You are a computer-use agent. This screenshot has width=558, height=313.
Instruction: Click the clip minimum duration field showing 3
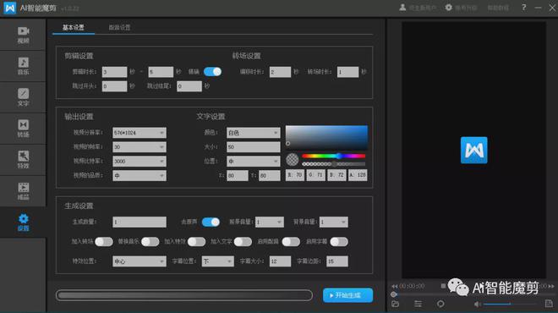[x=114, y=72]
